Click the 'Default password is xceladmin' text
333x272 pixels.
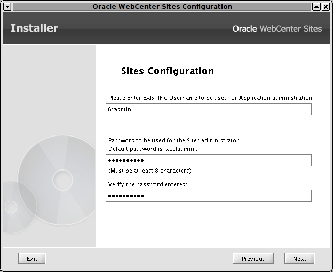[153, 149]
